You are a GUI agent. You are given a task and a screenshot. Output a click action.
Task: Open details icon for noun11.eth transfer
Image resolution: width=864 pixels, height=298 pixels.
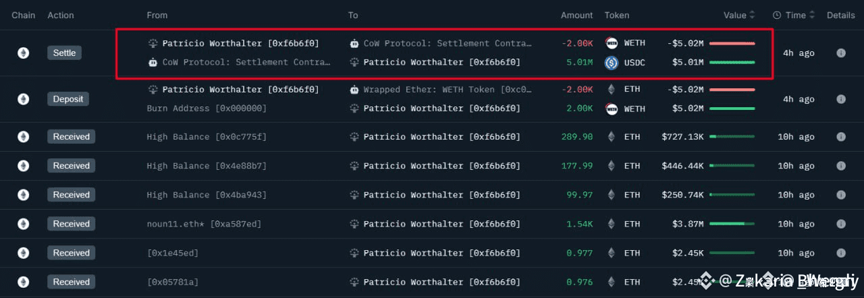pos(840,224)
